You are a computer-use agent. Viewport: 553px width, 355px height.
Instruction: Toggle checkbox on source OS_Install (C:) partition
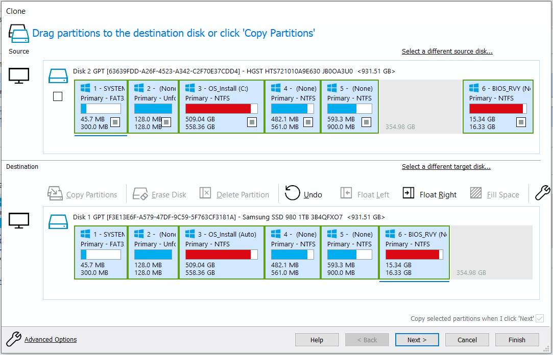point(252,122)
